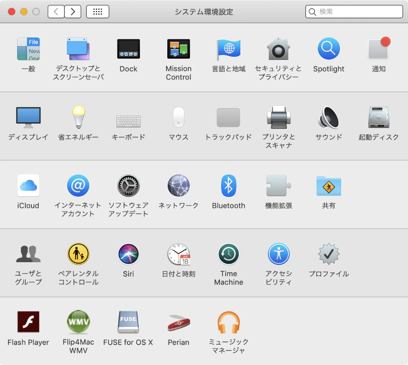The height and width of the screenshot is (365, 408).
Task: Open the Dock preferences
Action: 129,49
